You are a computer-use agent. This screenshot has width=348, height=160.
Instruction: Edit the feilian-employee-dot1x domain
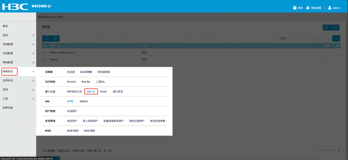[x=326, y=53]
